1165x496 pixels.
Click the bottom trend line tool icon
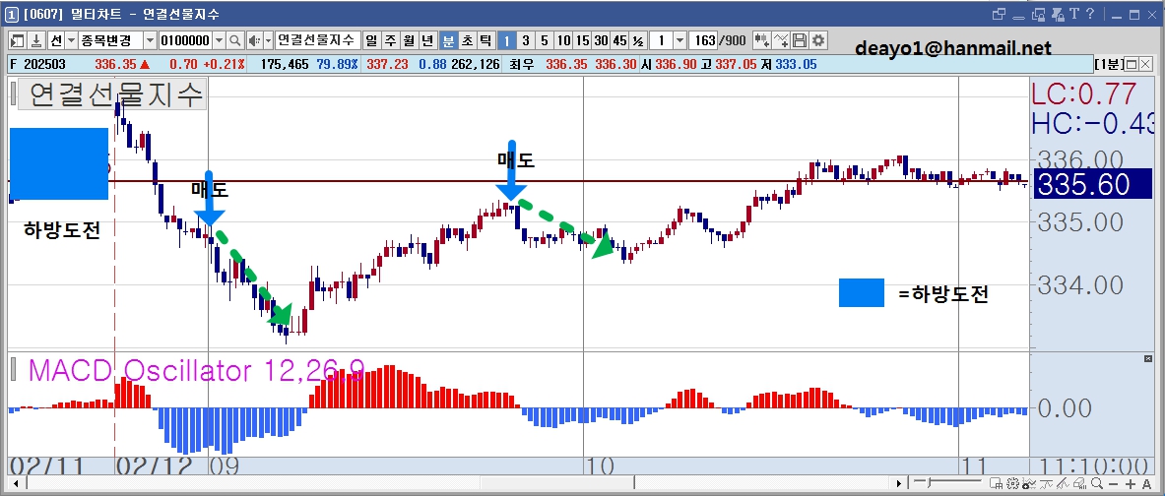pyautogui.click(x=1046, y=483)
